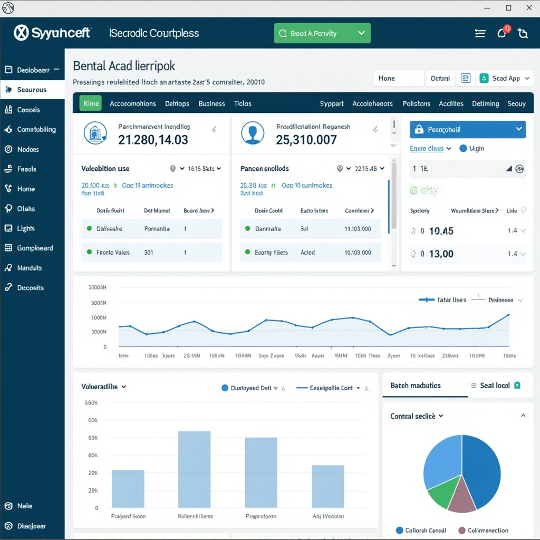
Task: Click the Ootral button
Action: [x=441, y=78]
